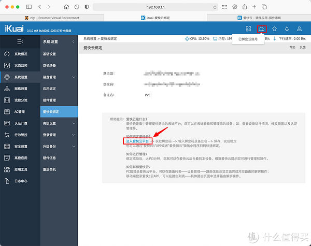Go forward using Safari's forward arrow
The width and height of the screenshot is (311, 246).
click(49, 7)
